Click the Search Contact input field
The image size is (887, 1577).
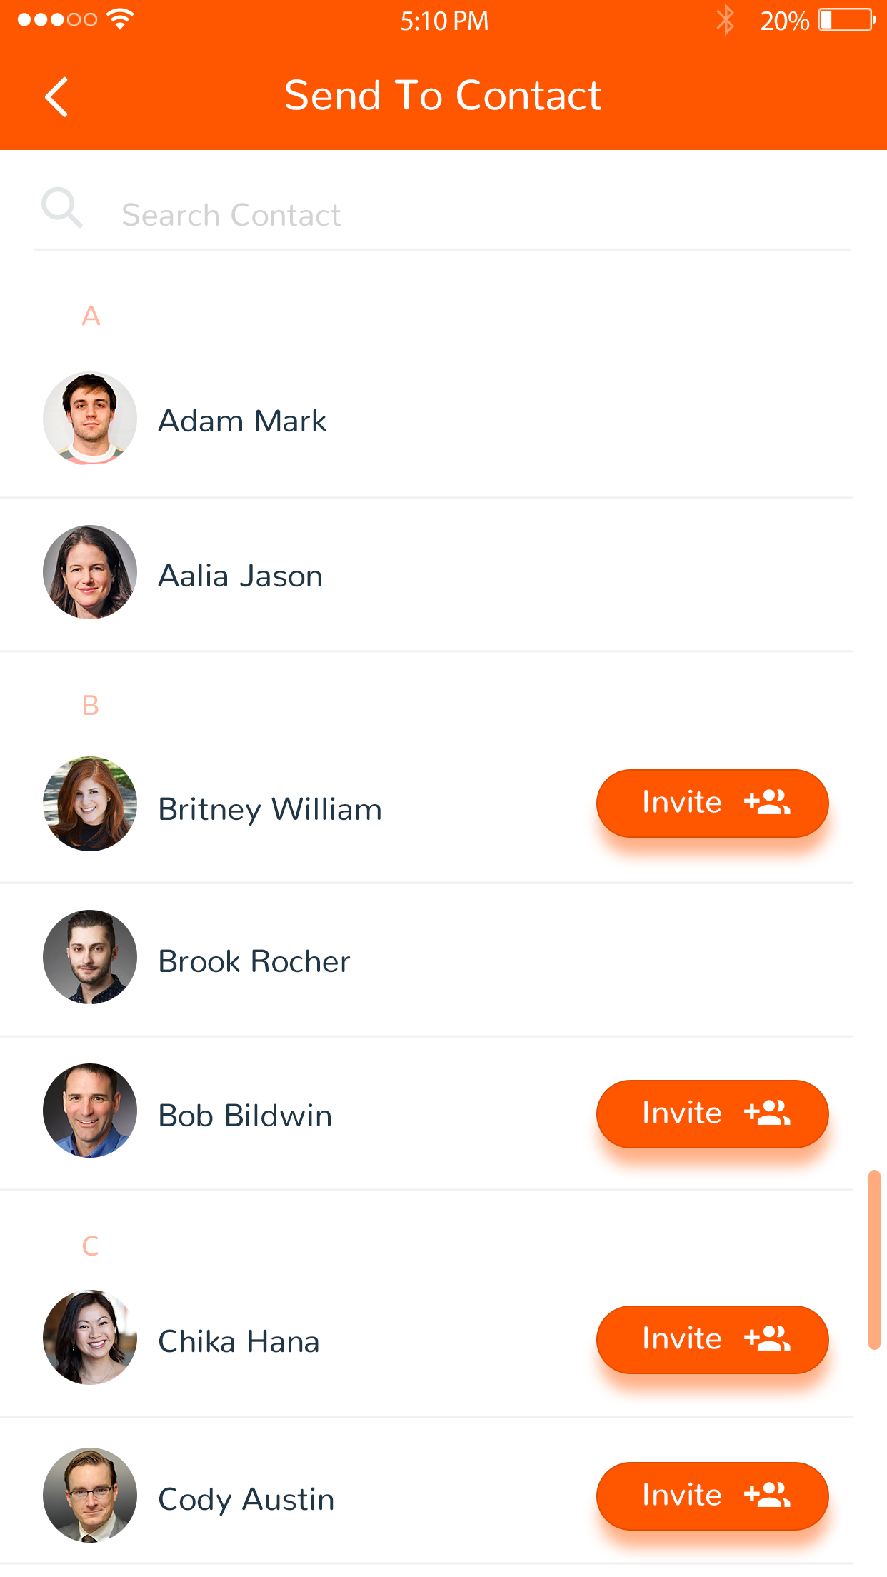pyautogui.click(x=442, y=215)
